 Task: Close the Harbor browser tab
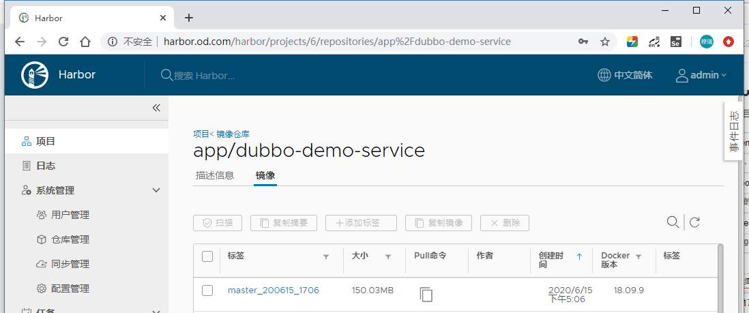tap(163, 18)
